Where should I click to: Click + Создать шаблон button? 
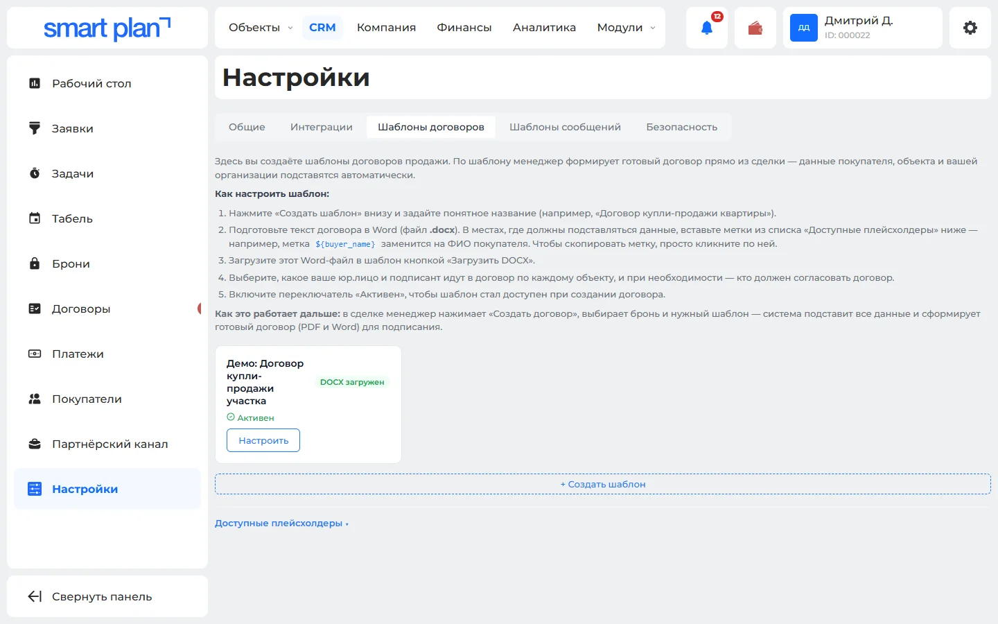tap(603, 484)
